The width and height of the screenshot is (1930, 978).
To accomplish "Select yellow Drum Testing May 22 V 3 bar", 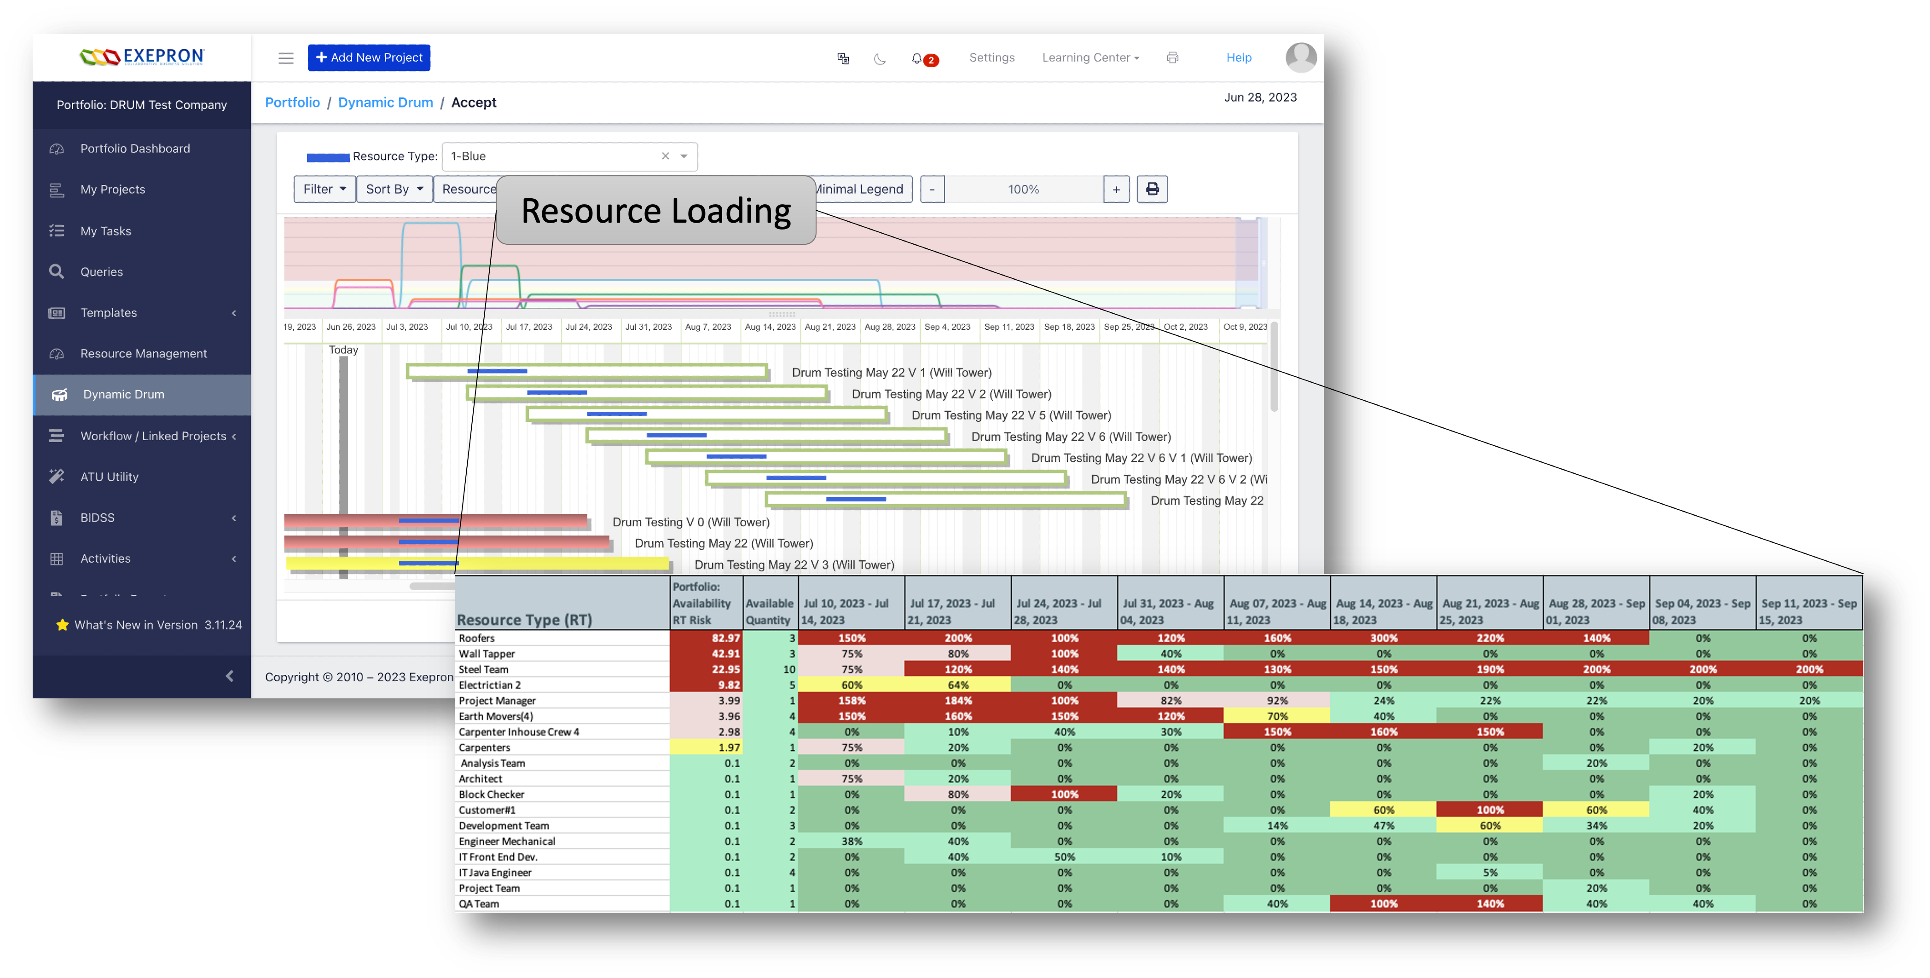I will (x=477, y=564).
